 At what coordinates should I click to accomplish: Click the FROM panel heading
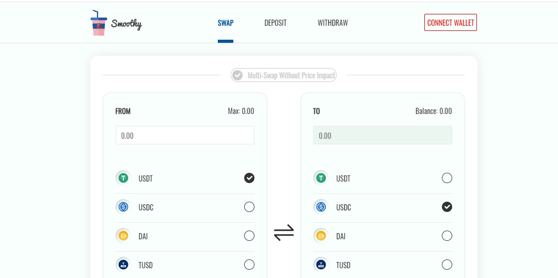click(x=123, y=111)
